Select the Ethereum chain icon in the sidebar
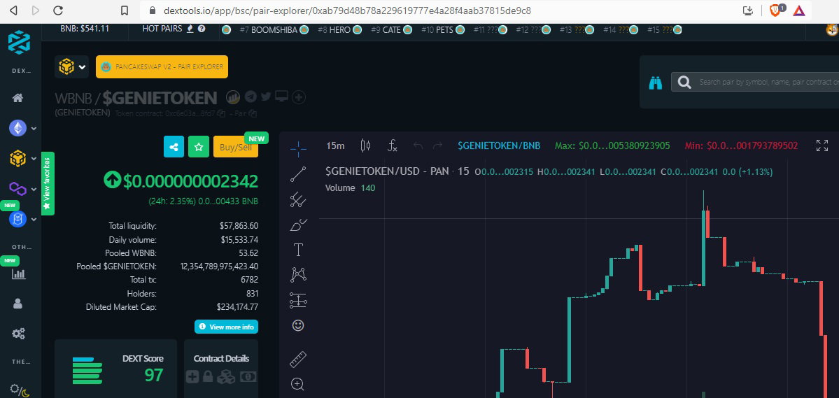 tap(17, 128)
